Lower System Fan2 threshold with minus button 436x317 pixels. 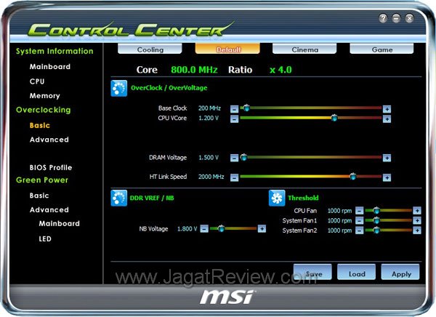click(359, 230)
